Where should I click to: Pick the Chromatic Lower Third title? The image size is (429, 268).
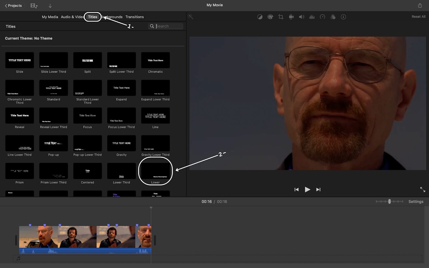click(x=20, y=88)
